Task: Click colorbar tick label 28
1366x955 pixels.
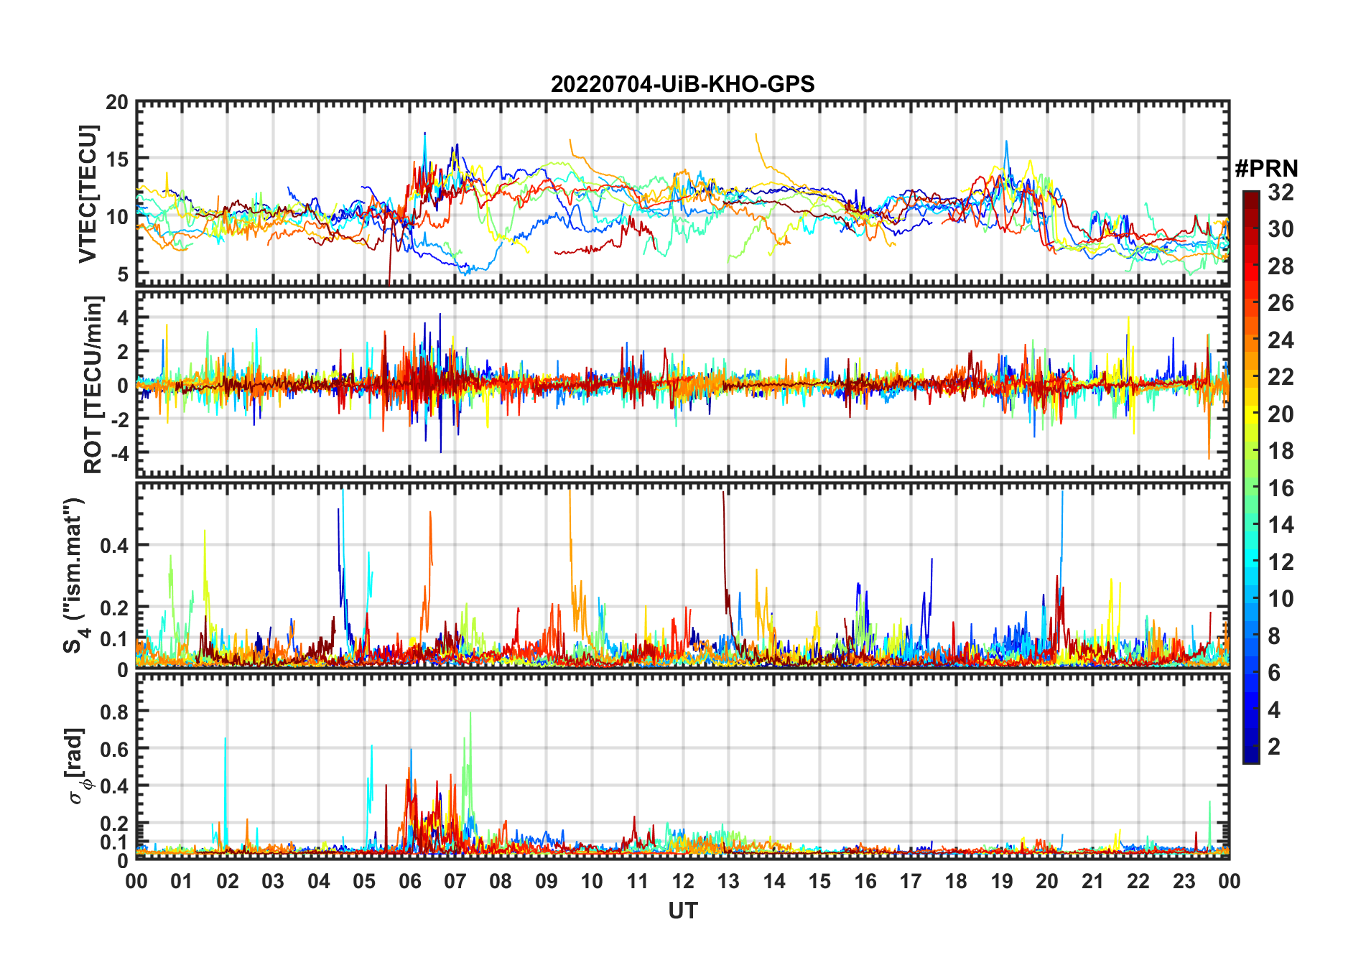Action: coord(1281,266)
